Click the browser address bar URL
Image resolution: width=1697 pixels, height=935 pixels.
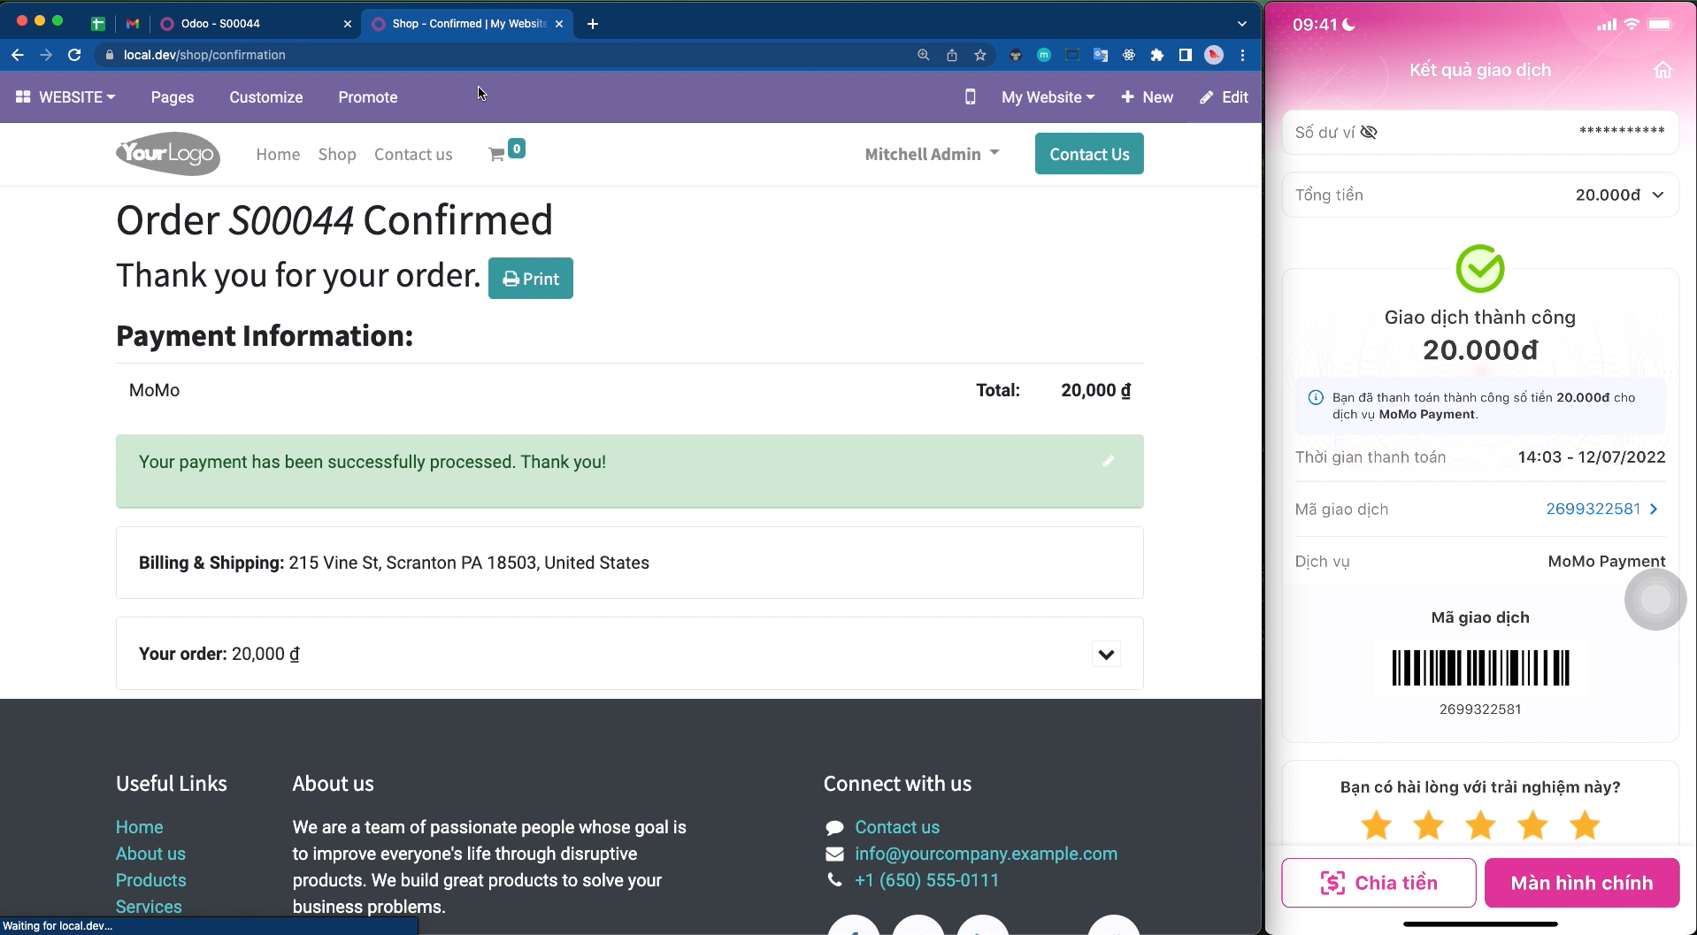tap(204, 55)
